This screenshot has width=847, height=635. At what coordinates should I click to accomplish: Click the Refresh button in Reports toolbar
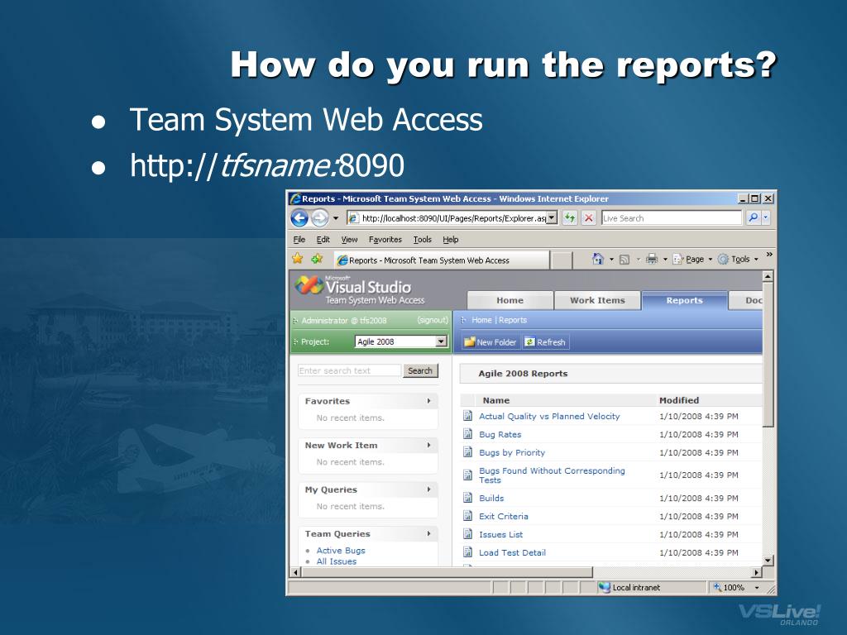coord(546,342)
